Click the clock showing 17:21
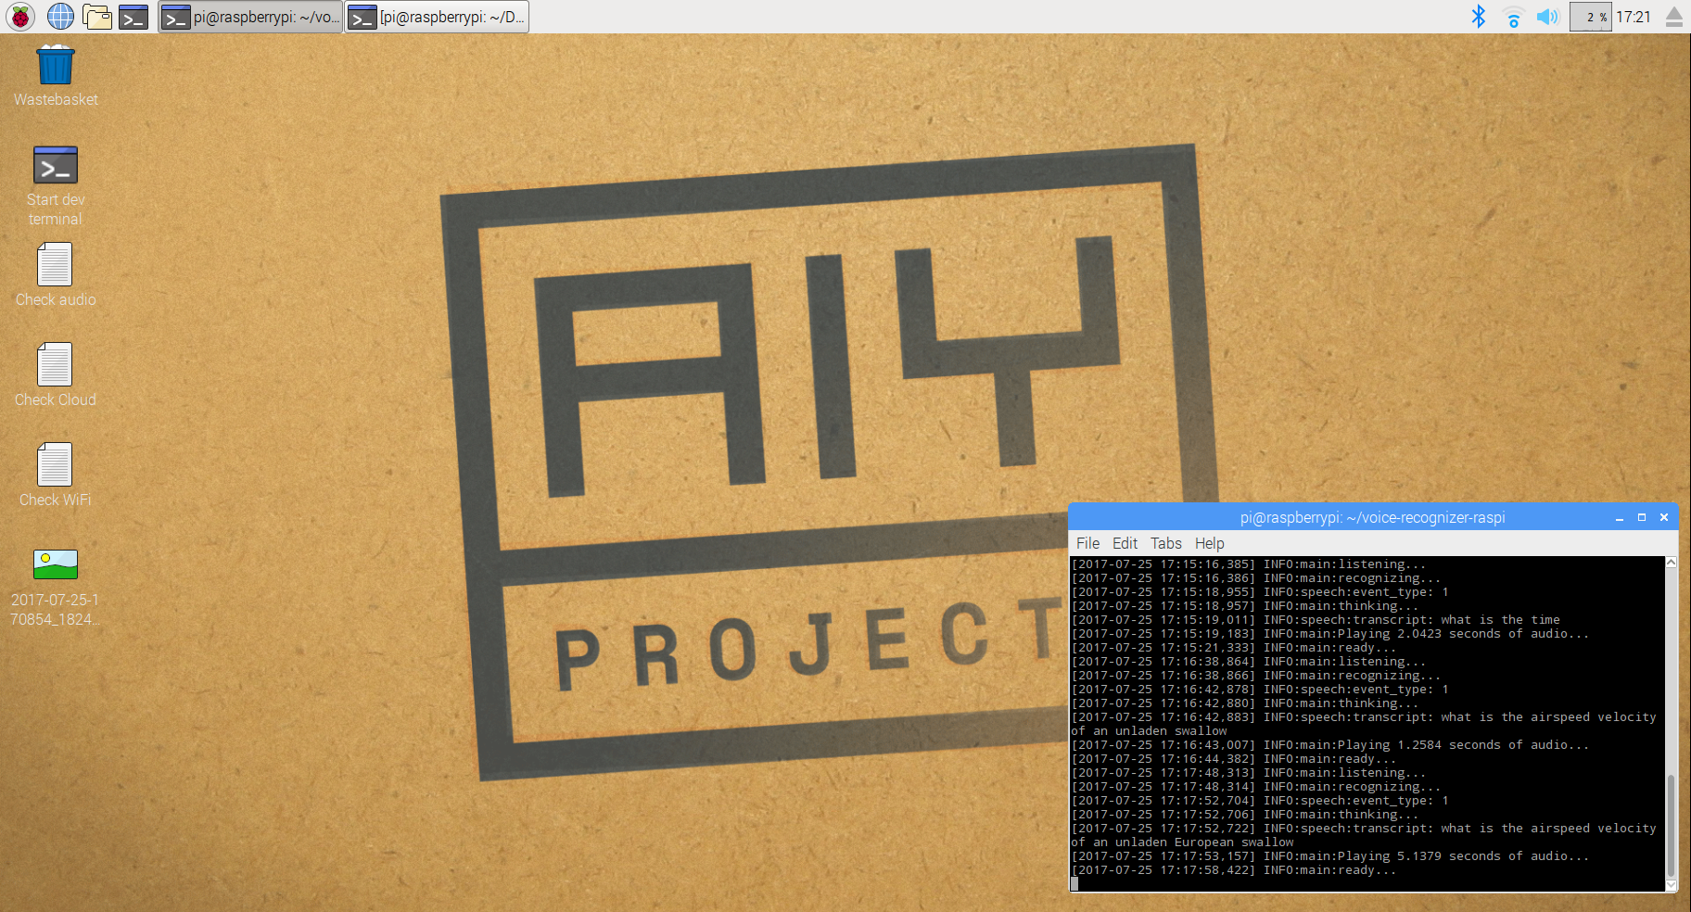 point(1634,17)
